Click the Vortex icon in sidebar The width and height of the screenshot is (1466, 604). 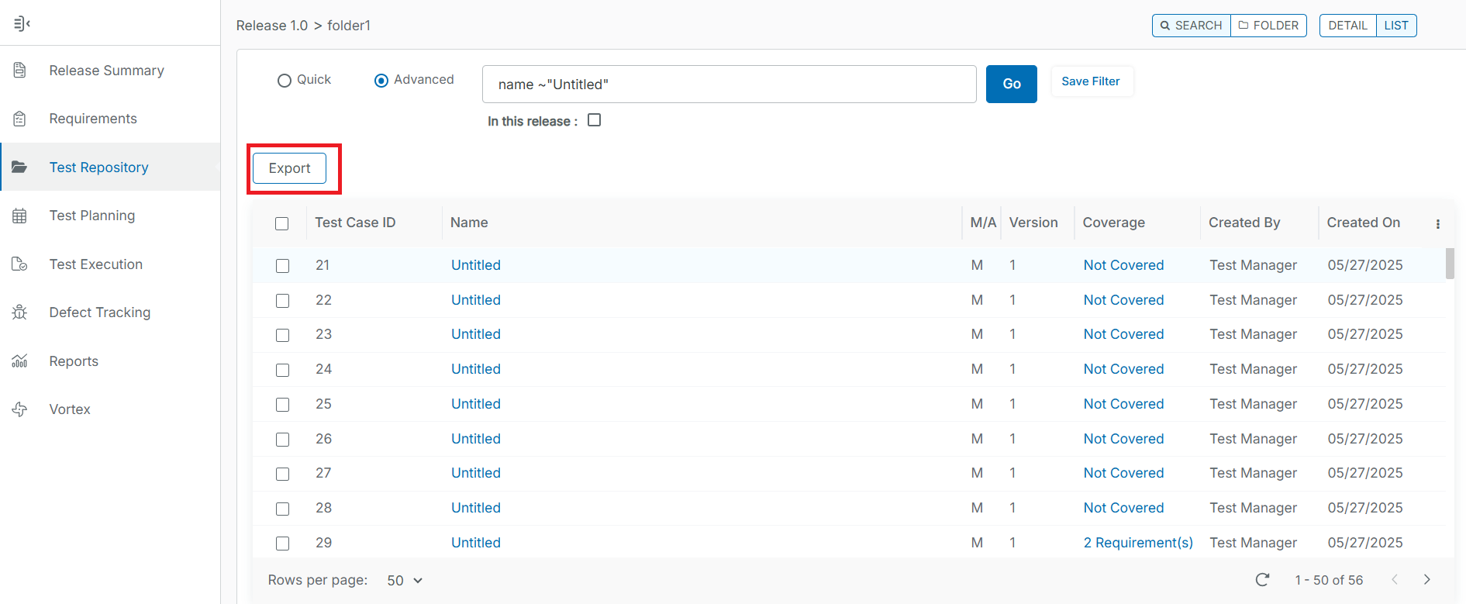point(20,409)
